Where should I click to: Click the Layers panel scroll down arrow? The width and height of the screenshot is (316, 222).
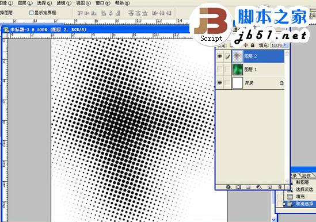[287, 181]
